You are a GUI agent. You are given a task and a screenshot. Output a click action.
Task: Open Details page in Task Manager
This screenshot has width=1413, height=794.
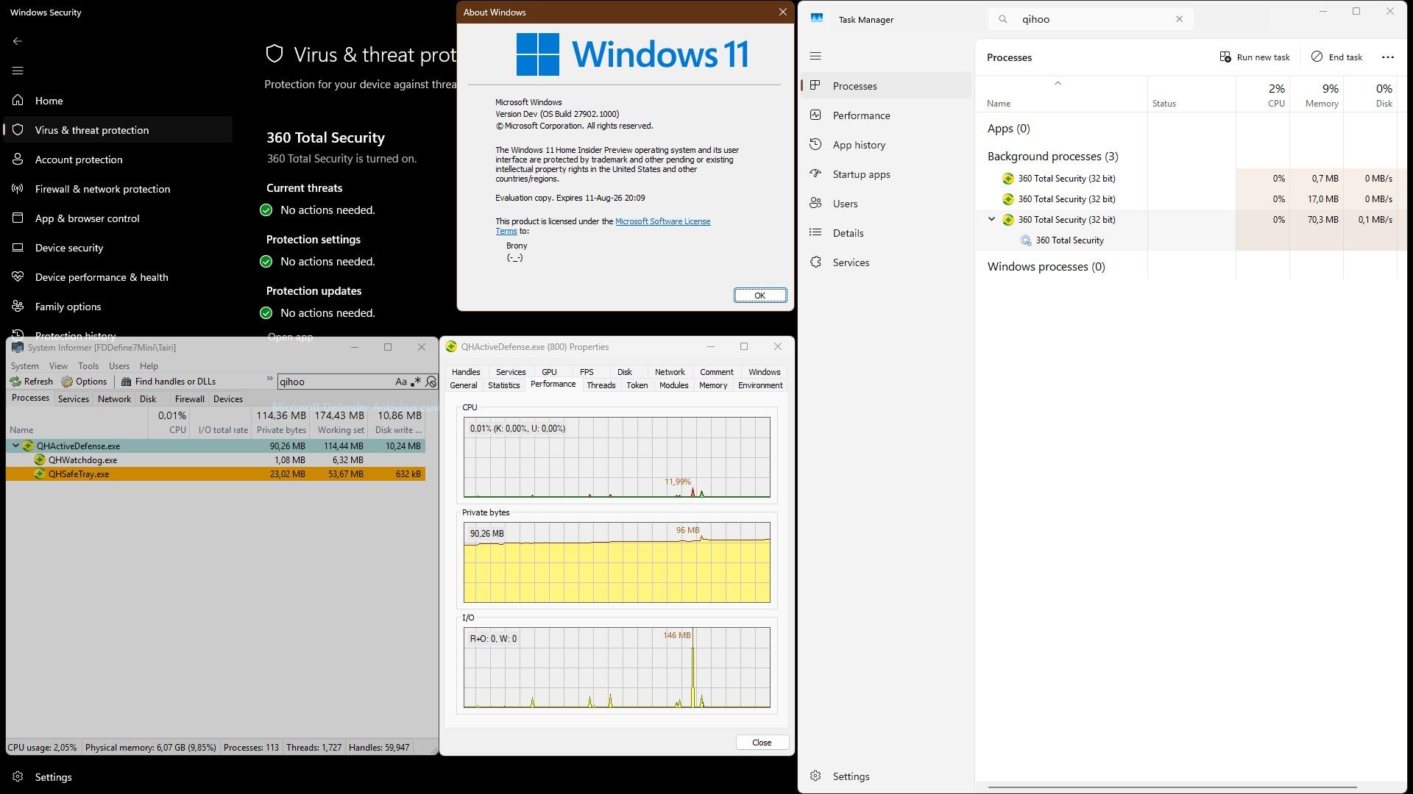point(886,233)
